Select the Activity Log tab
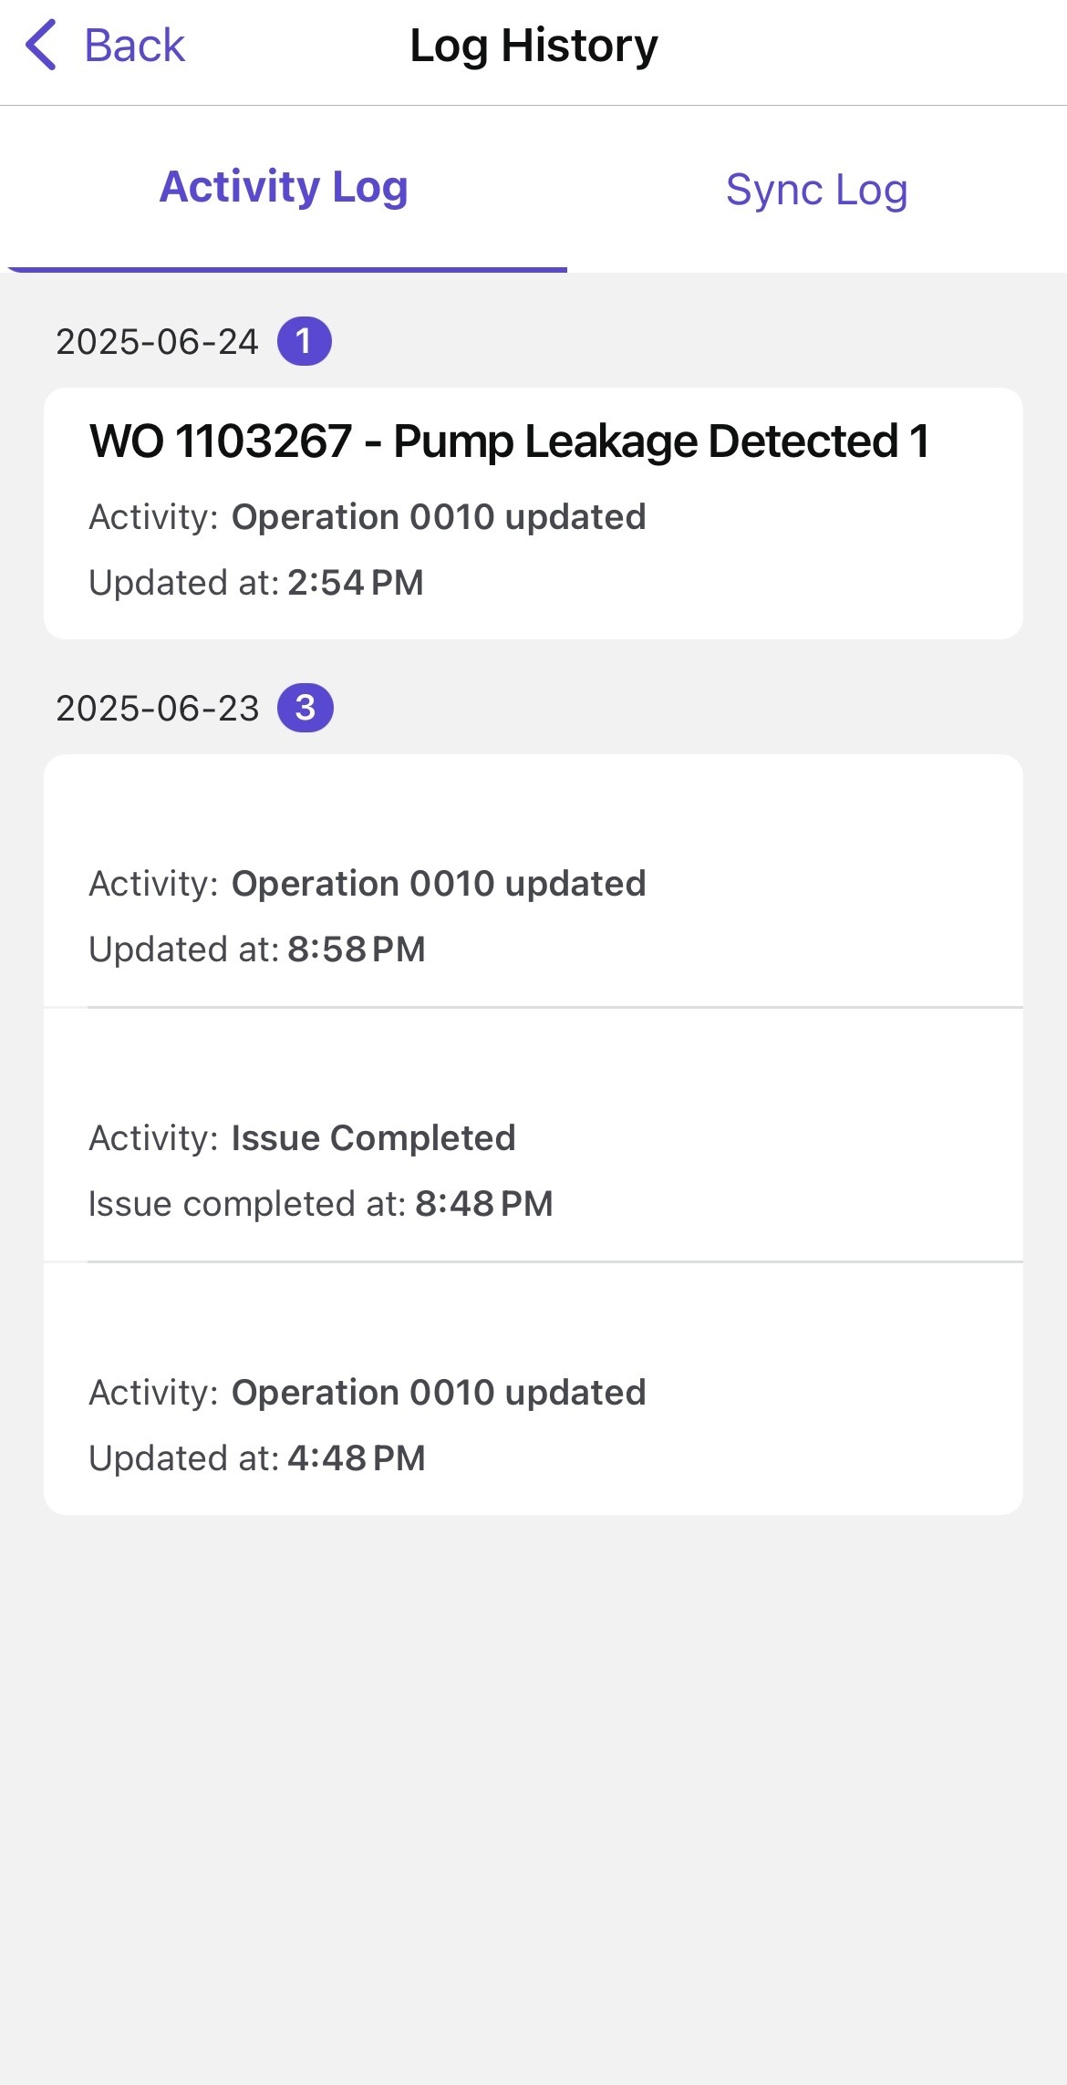 284,188
